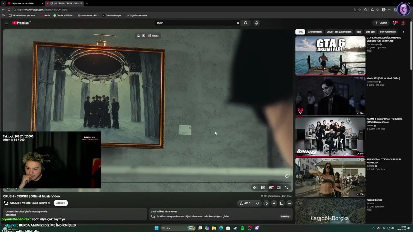Share the CRUSH video
This screenshot has width=413, height=232.
(x=266, y=203)
